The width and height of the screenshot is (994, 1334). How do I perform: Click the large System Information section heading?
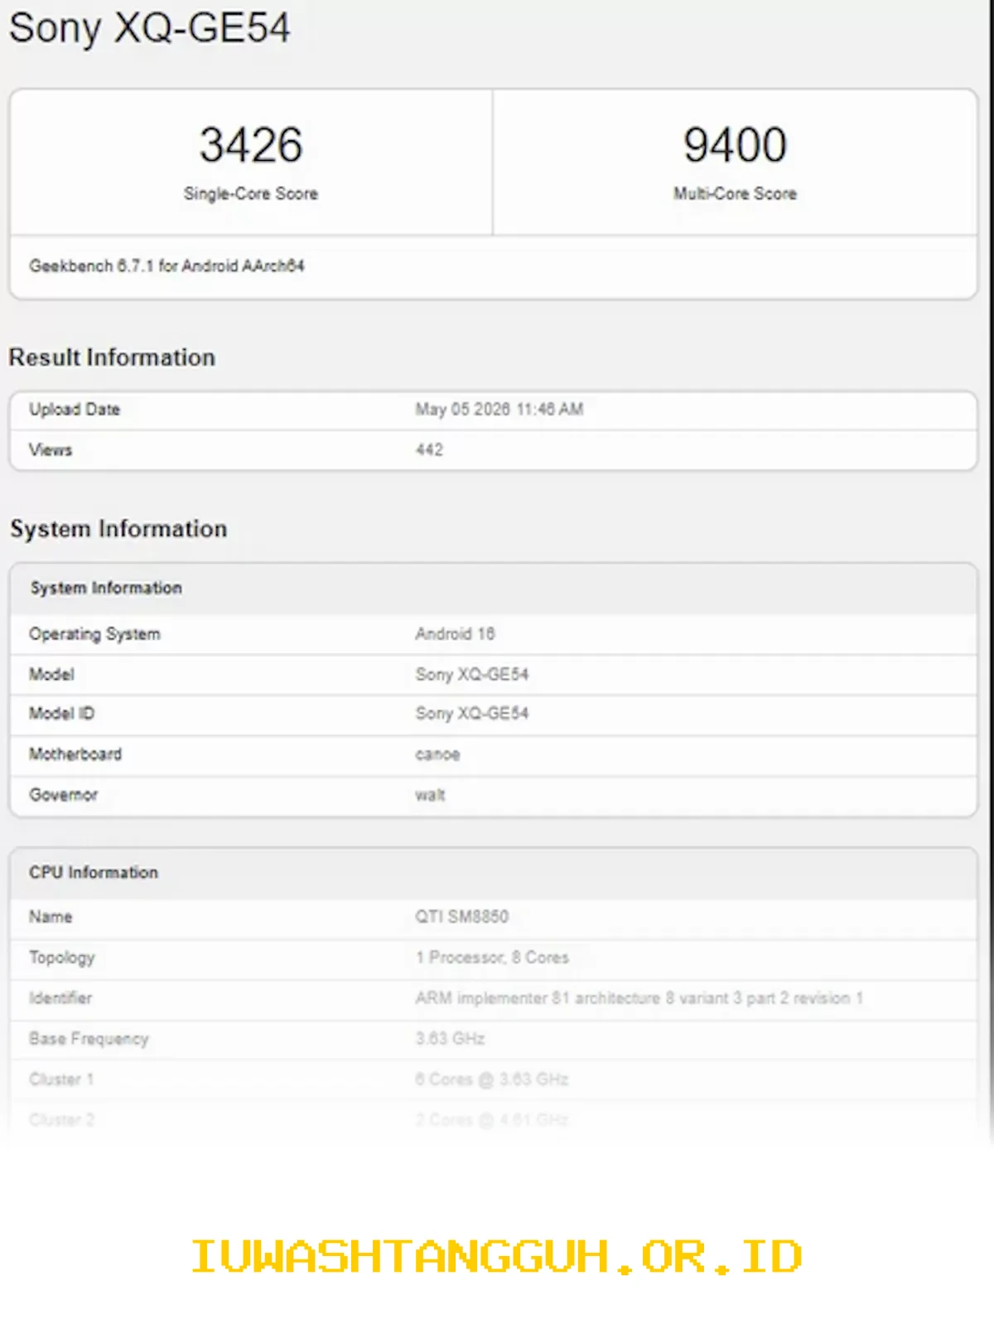click(x=118, y=529)
